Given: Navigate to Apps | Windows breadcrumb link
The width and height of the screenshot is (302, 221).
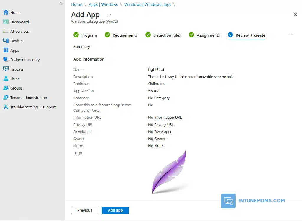Looking at the screenshot, I should click(103, 4).
